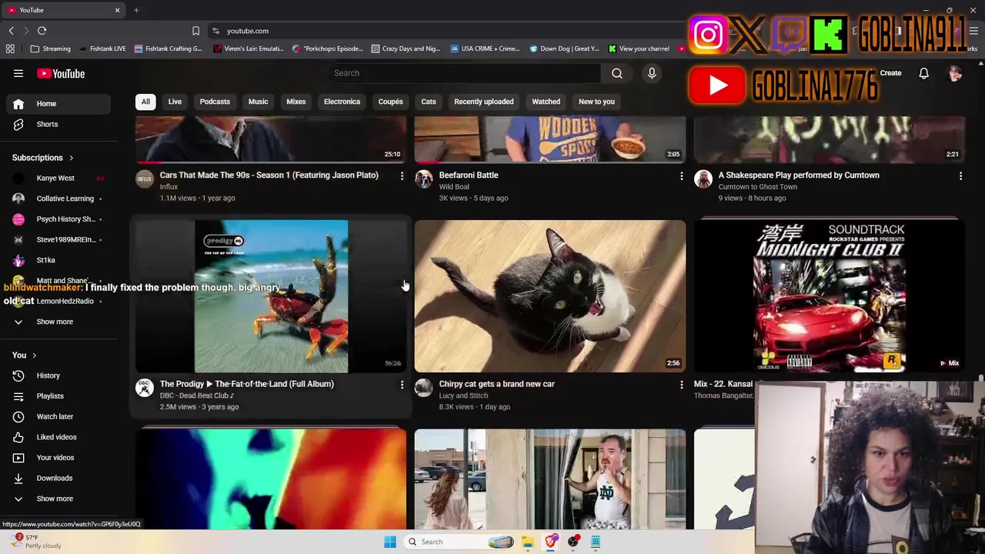The image size is (985, 554).
Task: Open options for Chirpy cat video
Action: coord(681,384)
